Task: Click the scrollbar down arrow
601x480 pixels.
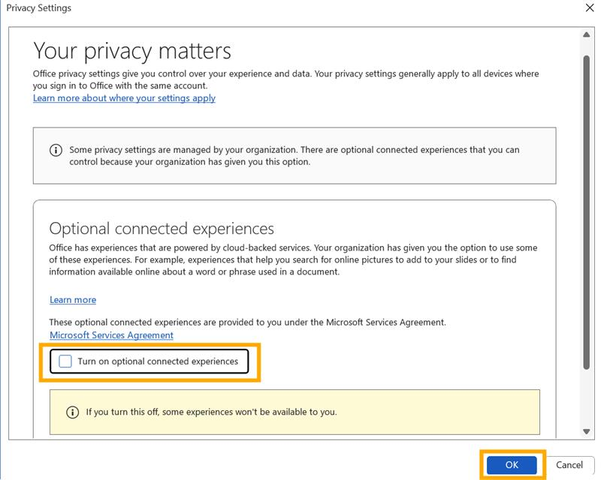Action: click(x=587, y=431)
